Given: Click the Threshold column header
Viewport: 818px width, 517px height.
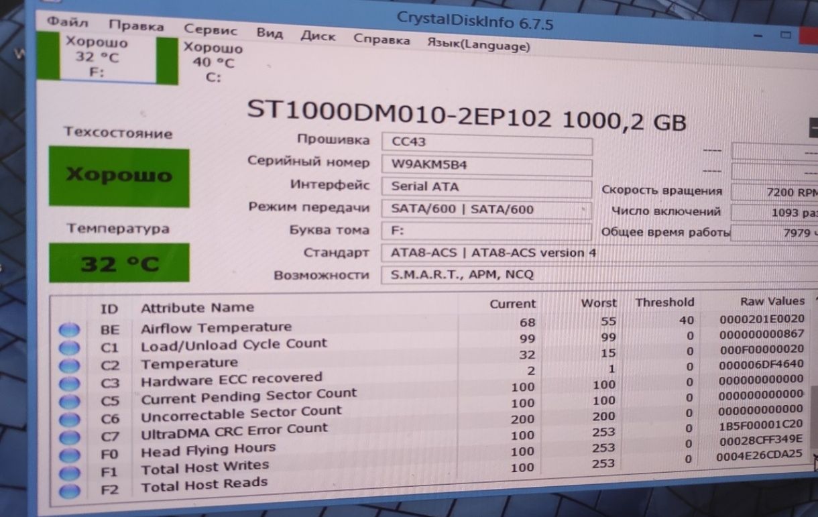Looking at the screenshot, I should pos(664,302).
